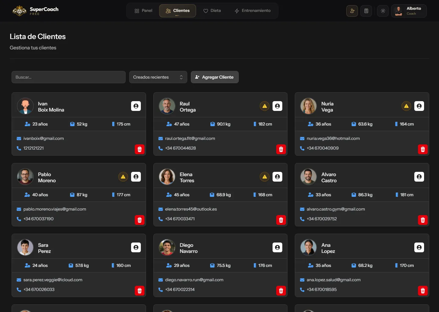
Task: Click the Lista de Clientes heading
Action: tap(38, 37)
